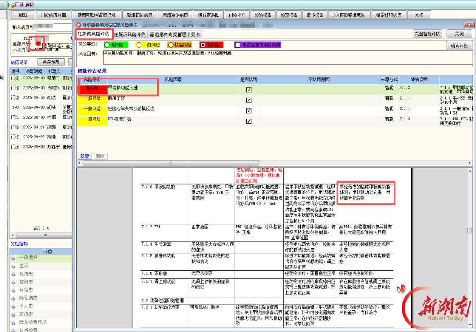
Task: Click 指定打印病历 in the toolbar
Action: click(x=389, y=15)
